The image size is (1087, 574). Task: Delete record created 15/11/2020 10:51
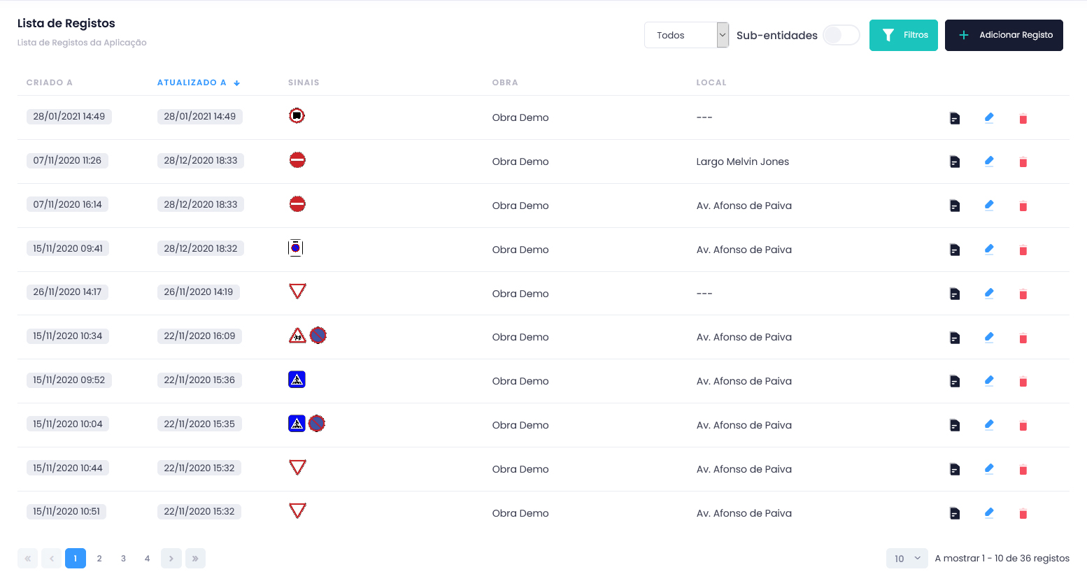(x=1023, y=514)
